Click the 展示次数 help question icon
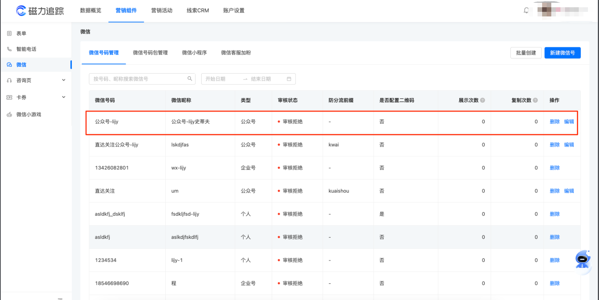599x300 pixels. 483,100
